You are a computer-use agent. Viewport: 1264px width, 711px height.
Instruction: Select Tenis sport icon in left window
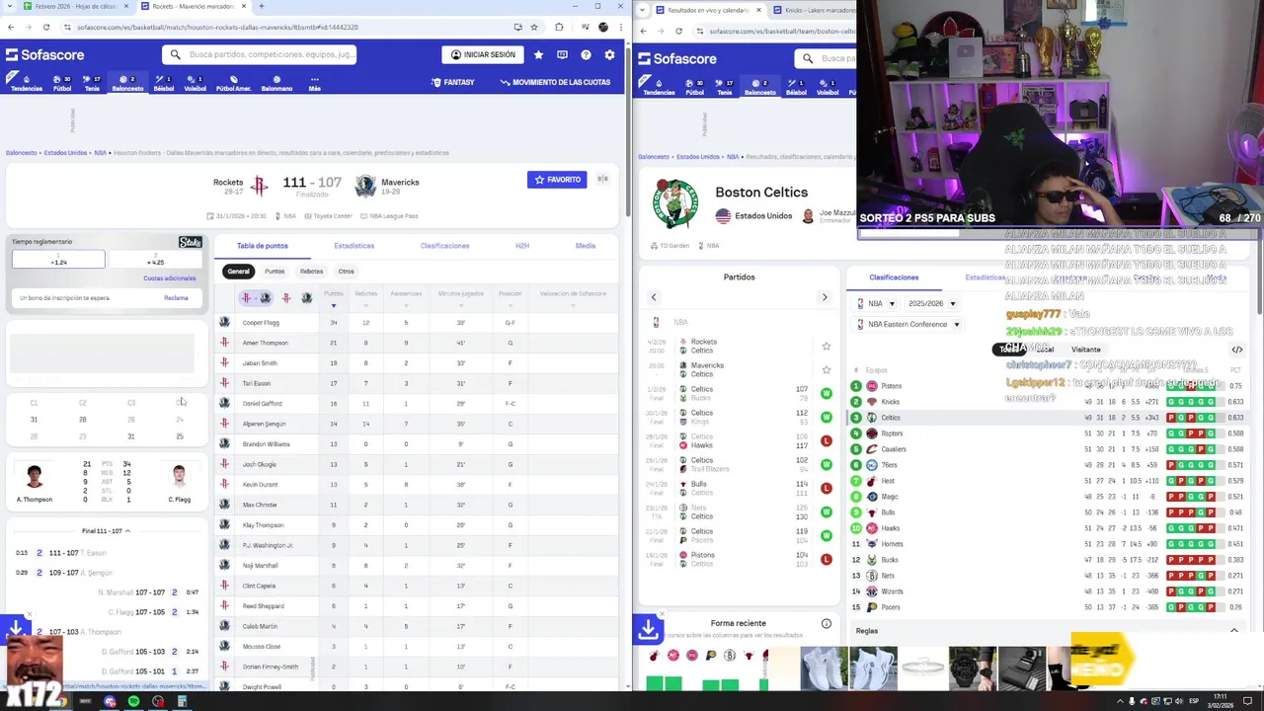pos(92,83)
